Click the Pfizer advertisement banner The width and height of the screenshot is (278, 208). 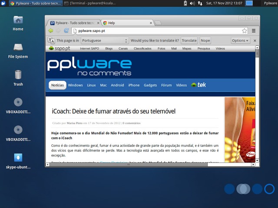[x=240, y=130]
